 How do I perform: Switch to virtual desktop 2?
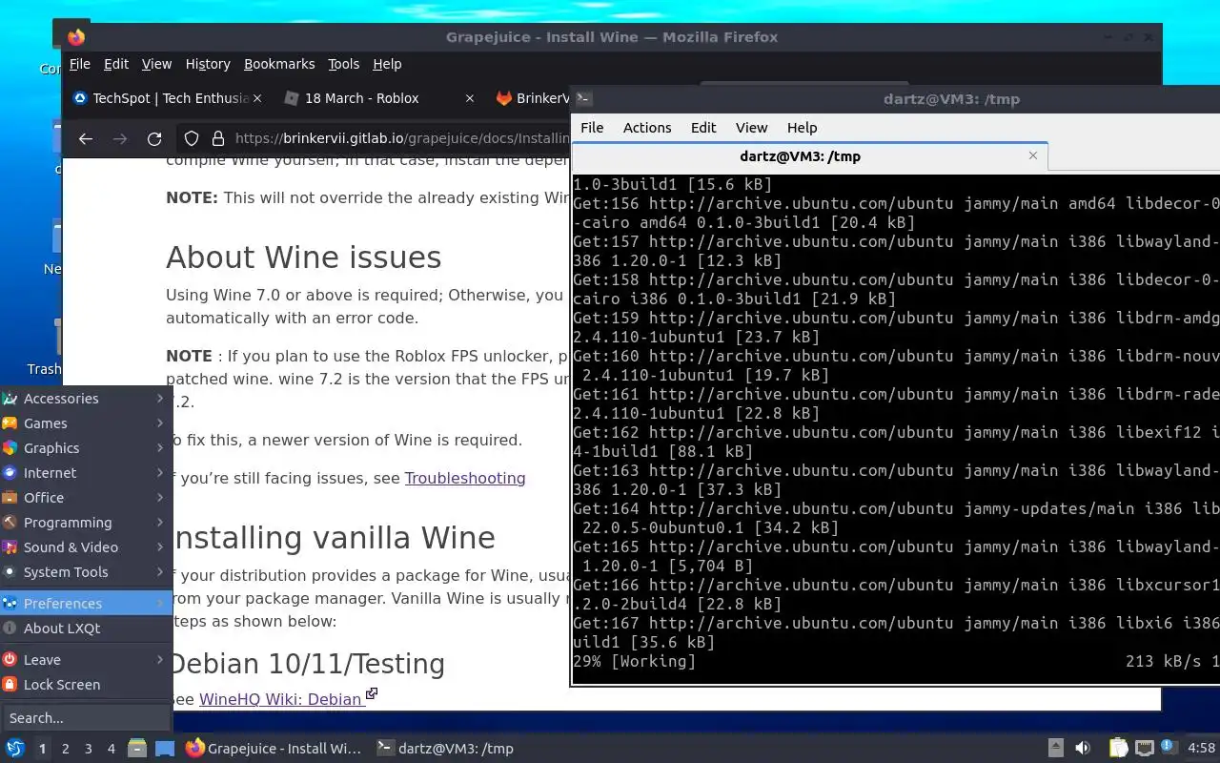tap(65, 749)
